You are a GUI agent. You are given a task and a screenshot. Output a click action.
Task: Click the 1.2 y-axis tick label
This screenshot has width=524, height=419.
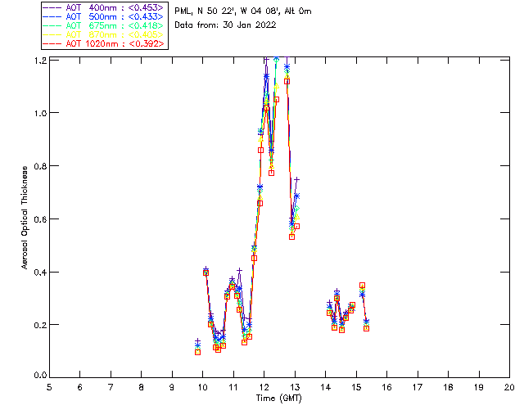tap(40, 60)
